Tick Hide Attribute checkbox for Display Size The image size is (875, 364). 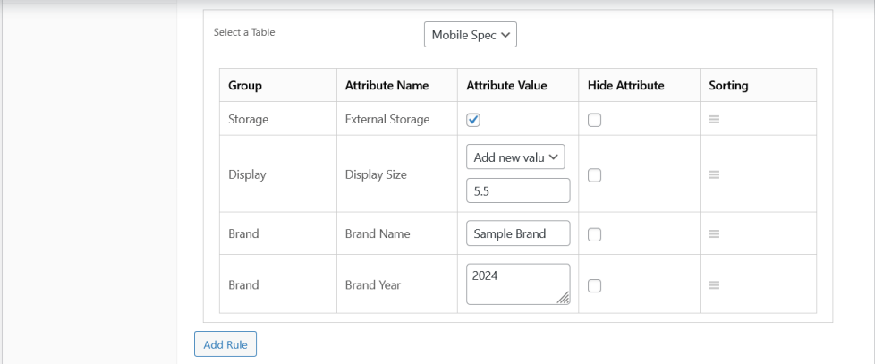click(594, 175)
